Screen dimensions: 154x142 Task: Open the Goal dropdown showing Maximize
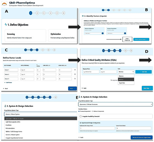126,72
